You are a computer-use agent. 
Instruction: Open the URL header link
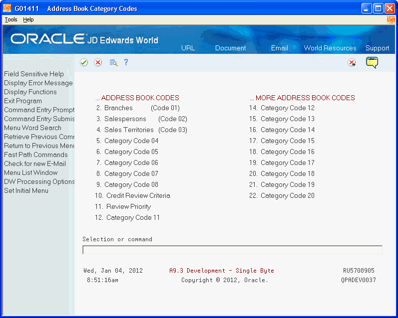click(188, 48)
